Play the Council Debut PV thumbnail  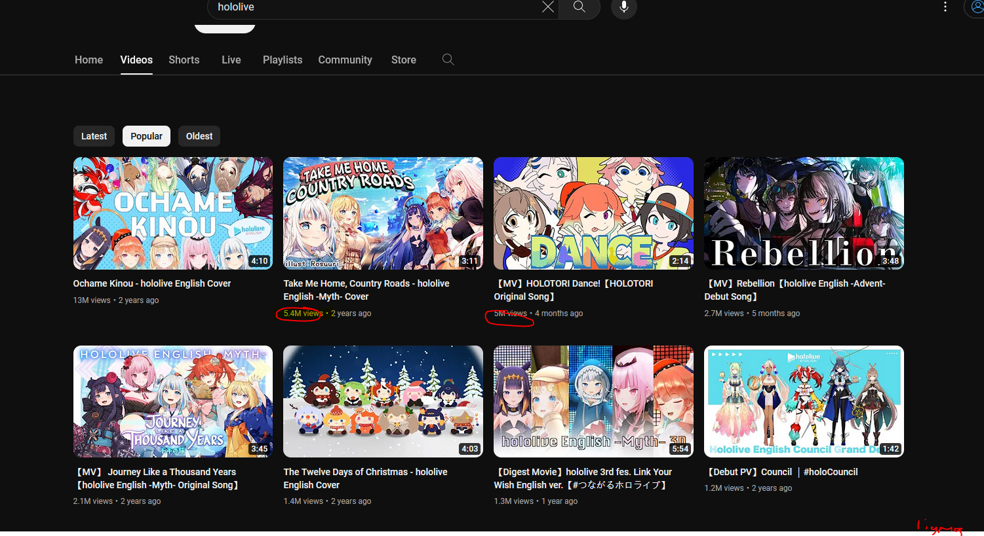(804, 401)
